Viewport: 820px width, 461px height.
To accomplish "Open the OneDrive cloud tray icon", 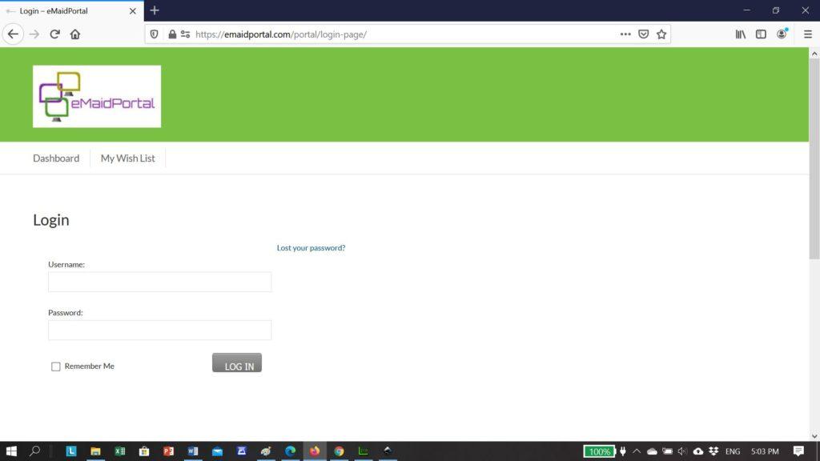I will pyautogui.click(x=652, y=451).
